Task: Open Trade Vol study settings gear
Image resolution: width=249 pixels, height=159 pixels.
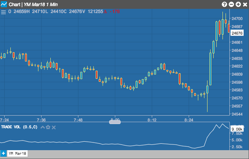Action: coord(48,127)
